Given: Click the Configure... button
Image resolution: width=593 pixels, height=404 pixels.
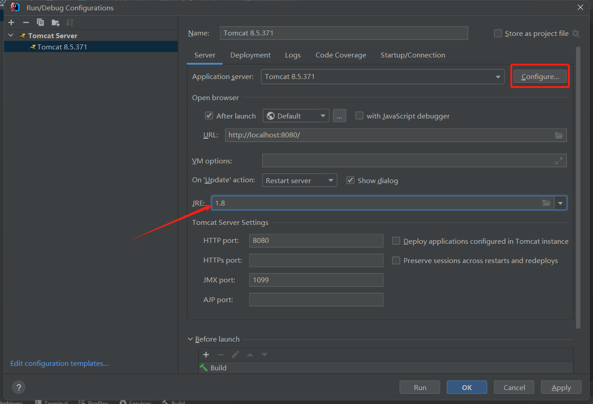Looking at the screenshot, I should 540,76.
